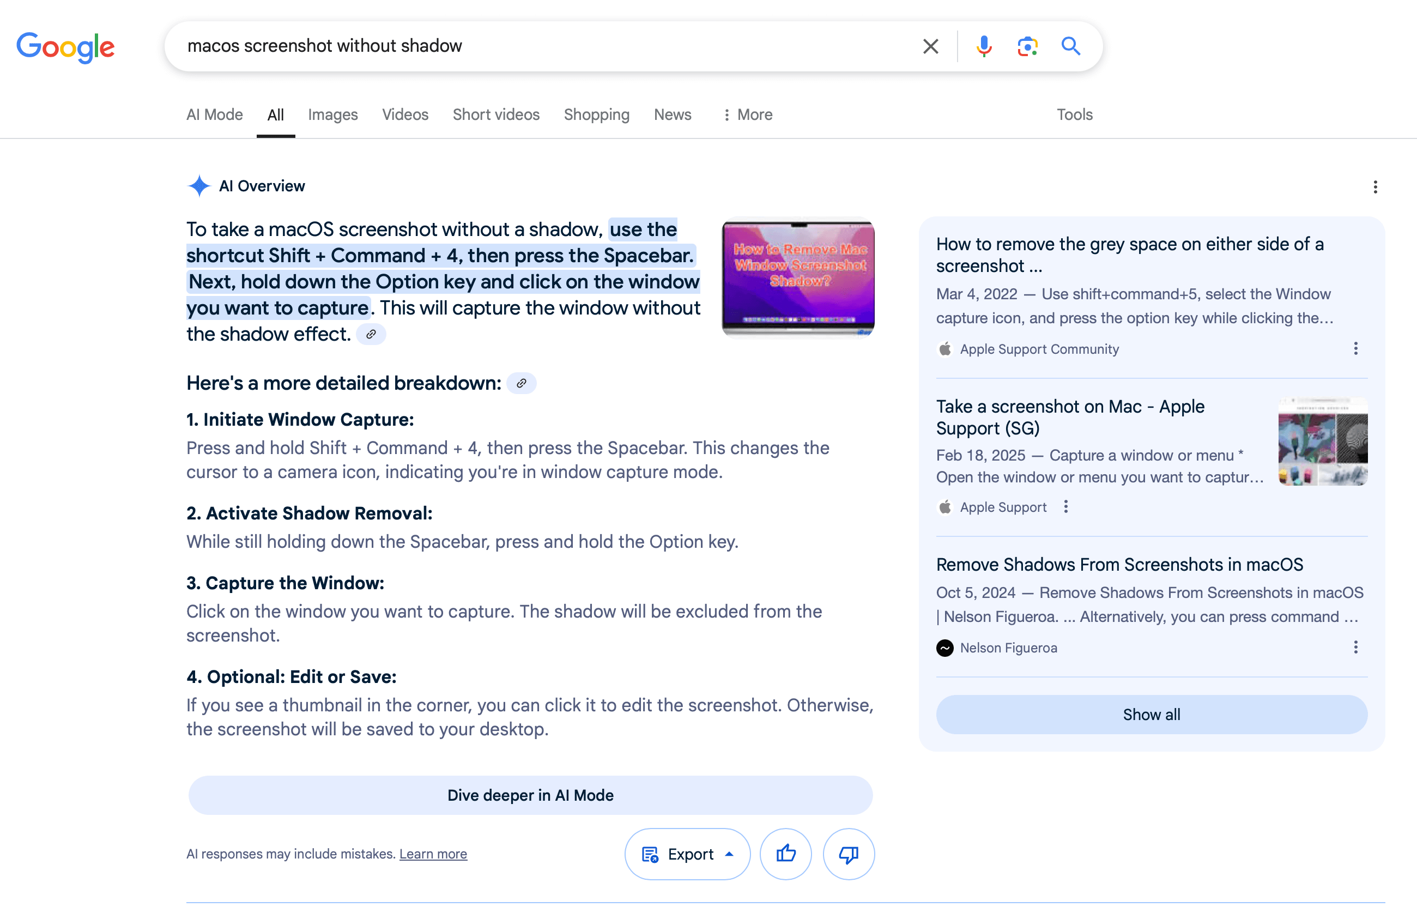The width and height of the screenshot is (1417, 919).
Task: Expand the Export dropdown
Action: pos(687,854)
